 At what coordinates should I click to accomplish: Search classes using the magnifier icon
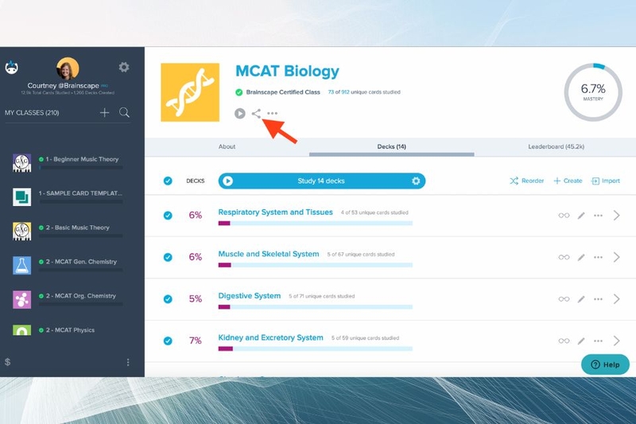click(x=124, y=112)
